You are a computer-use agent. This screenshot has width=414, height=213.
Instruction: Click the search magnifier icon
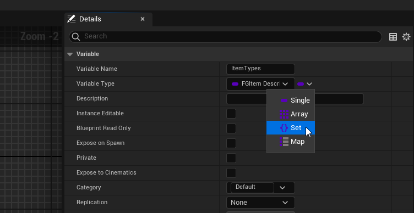76,37
